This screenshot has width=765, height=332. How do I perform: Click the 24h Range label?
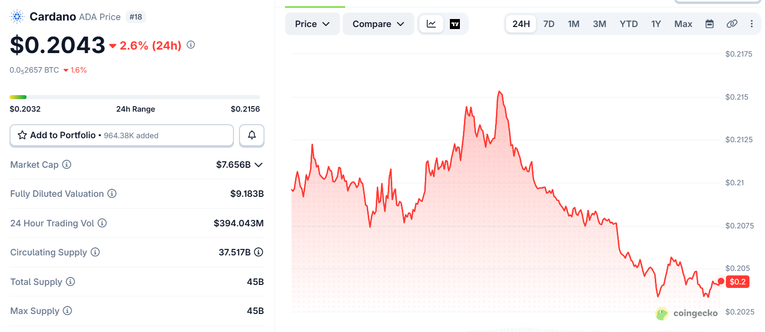[x=136, y=109]
